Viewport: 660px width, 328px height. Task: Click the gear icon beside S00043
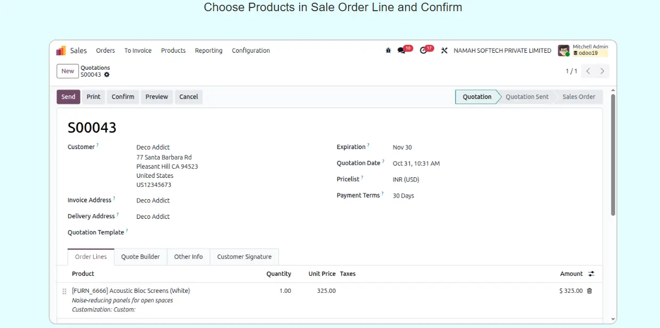coord(107,75)
